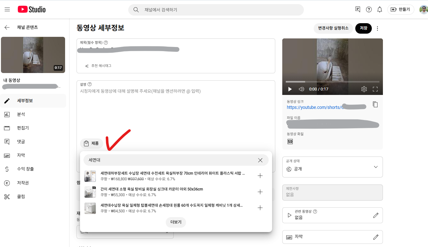
Task: Open preview player settings gear
Action: pyautogui.click(x=364, y=89)
